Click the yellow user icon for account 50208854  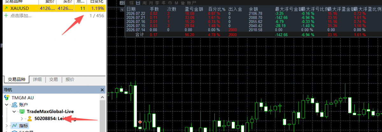30,119
